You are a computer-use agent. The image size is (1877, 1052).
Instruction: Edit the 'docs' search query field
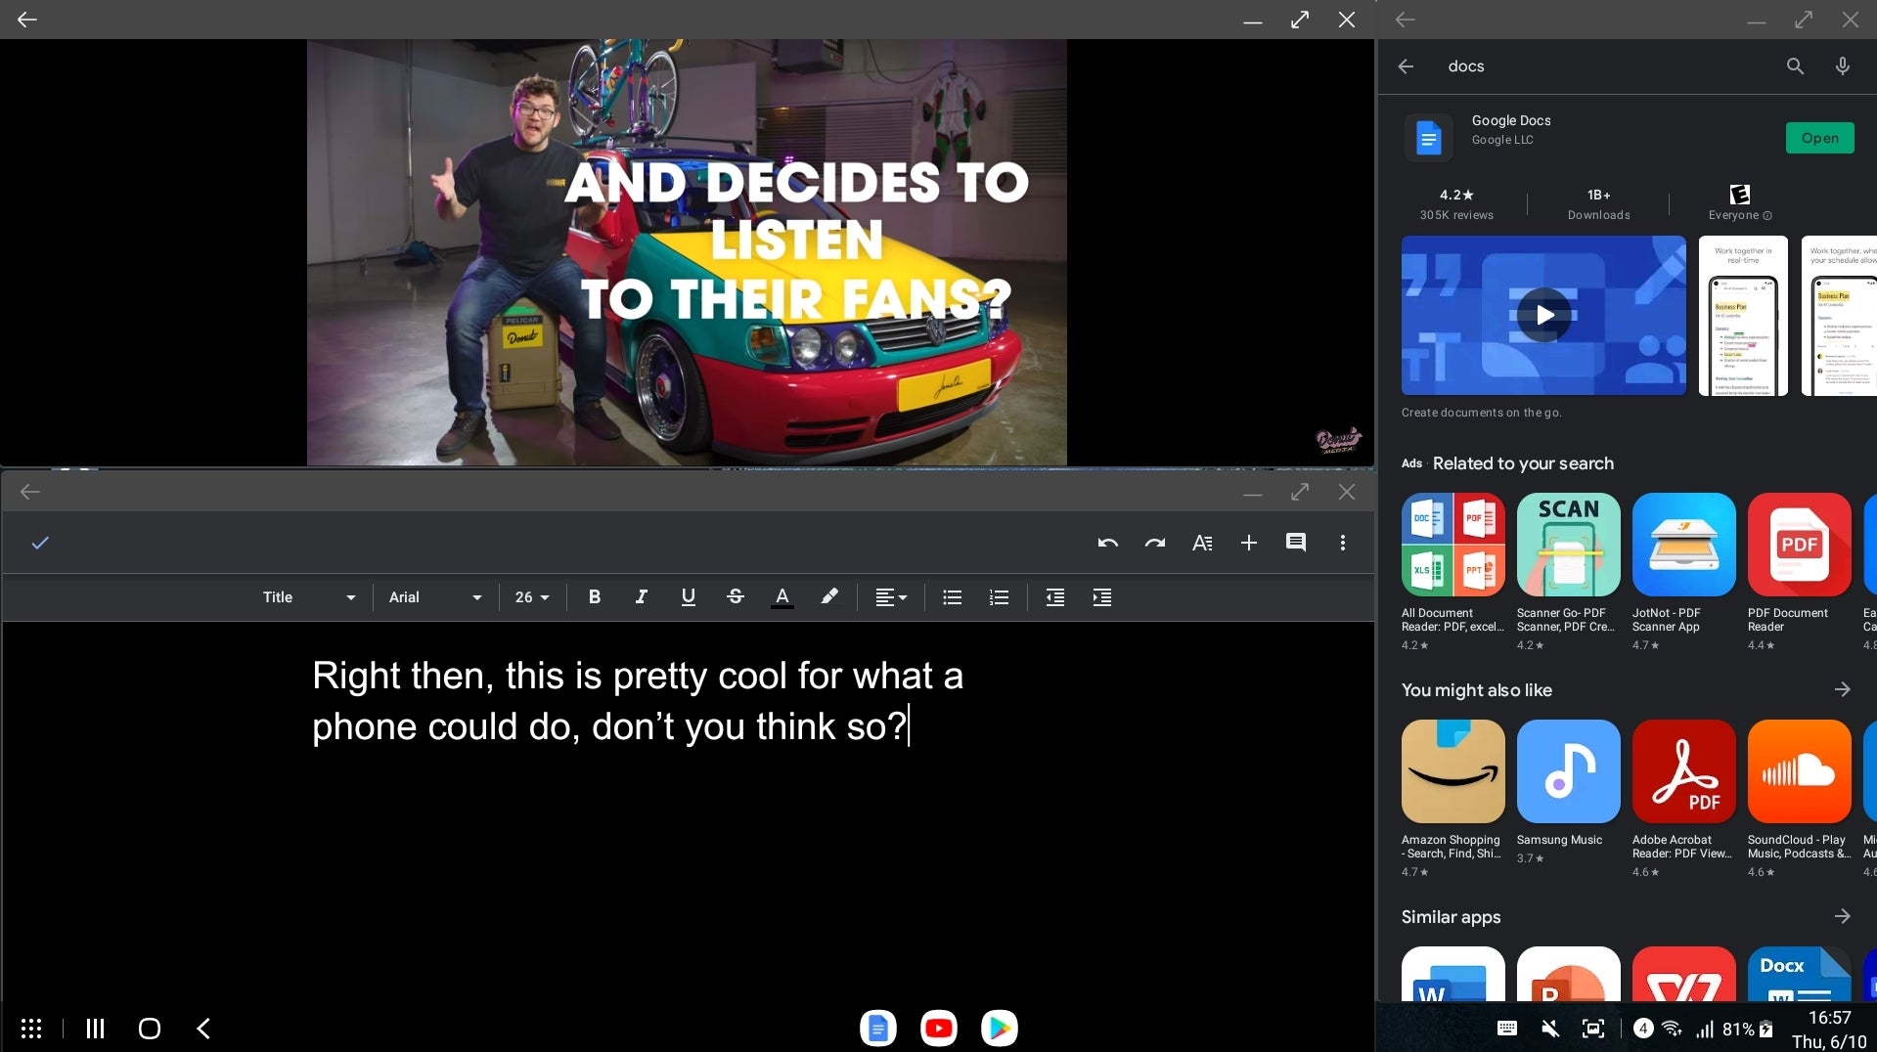click(1604, 66)
